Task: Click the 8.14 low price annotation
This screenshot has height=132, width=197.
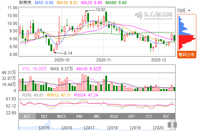Action: [x=68, y=53]
